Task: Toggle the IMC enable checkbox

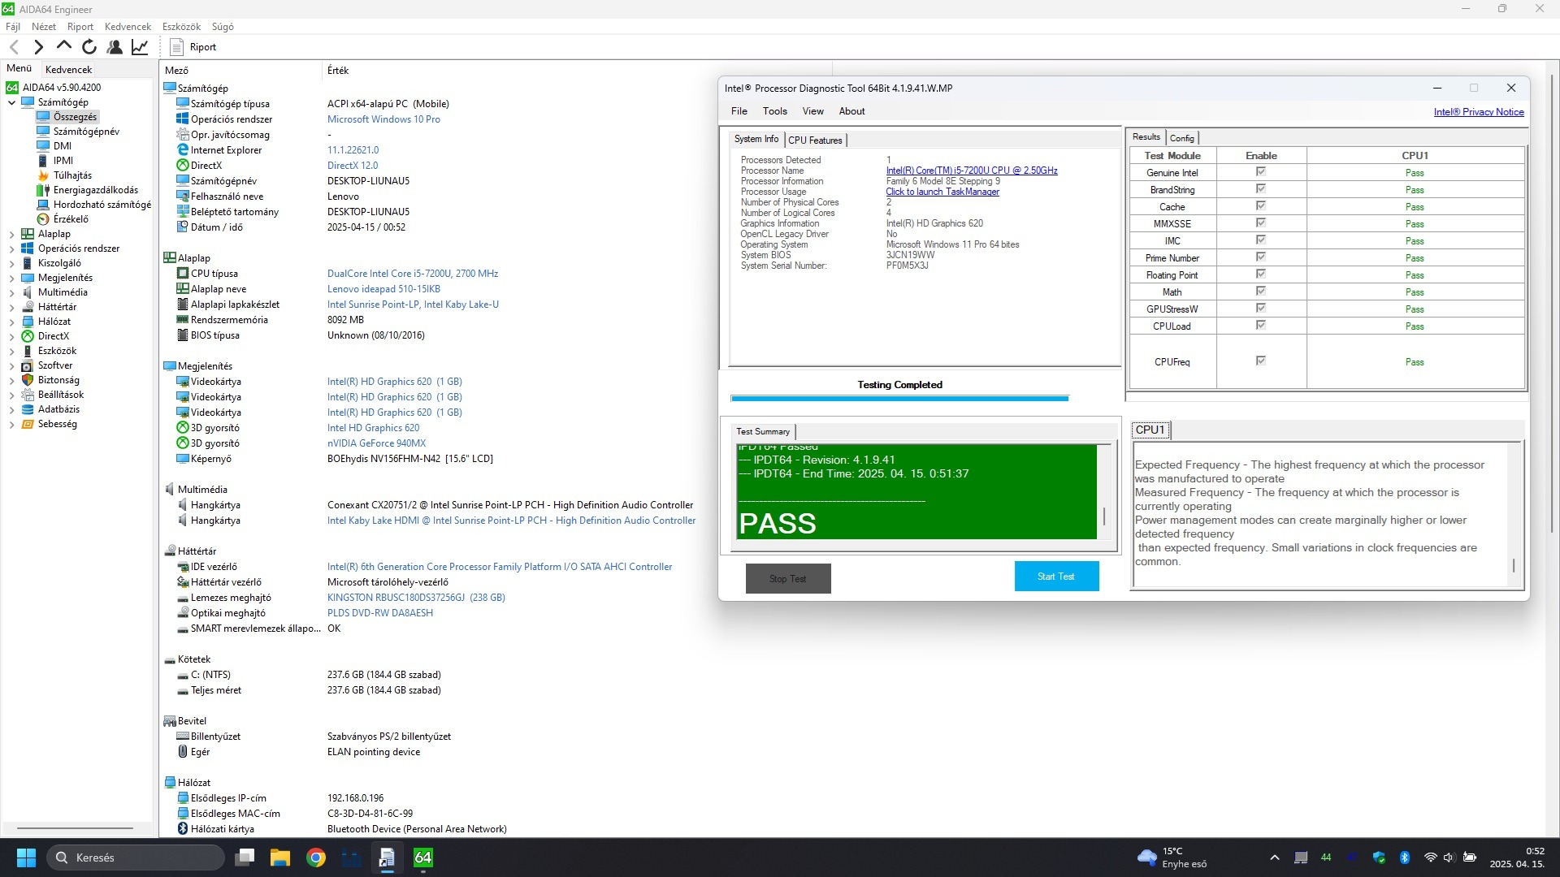Action: [1261, 240]
